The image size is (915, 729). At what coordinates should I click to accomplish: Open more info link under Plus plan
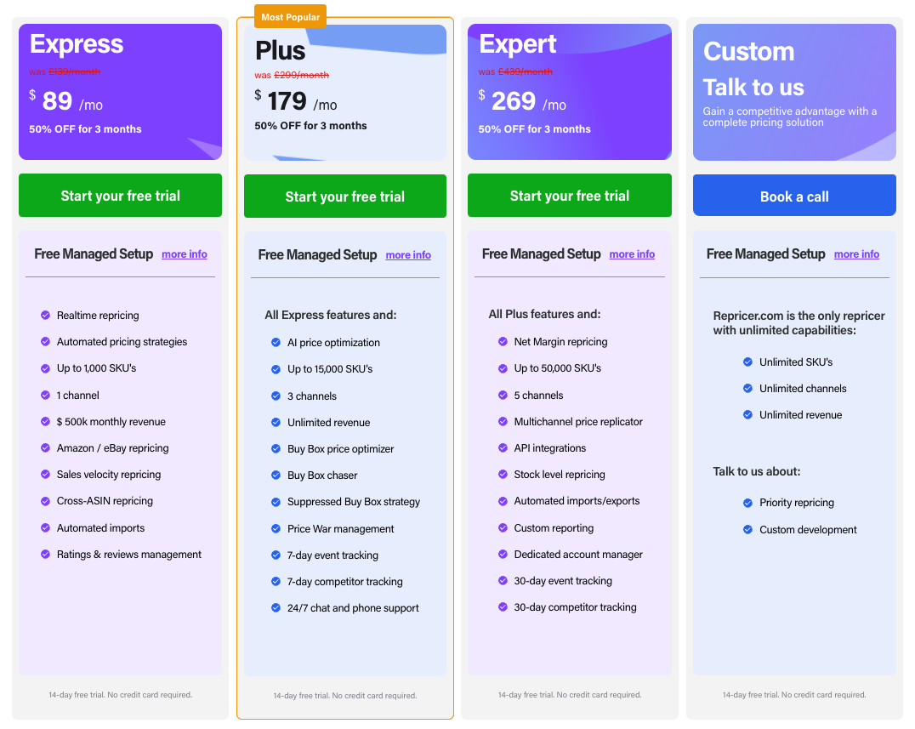point(408,255)
